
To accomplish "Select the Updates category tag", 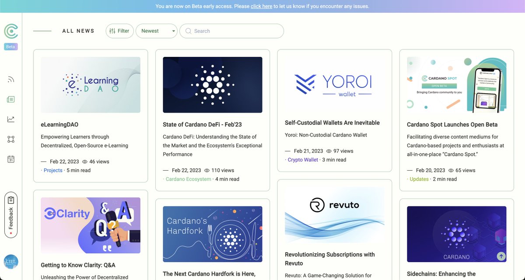I will (x=419, y=179).
